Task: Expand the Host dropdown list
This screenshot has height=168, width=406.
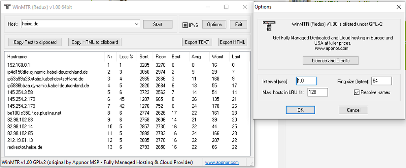Action: [x=136, y=24]
